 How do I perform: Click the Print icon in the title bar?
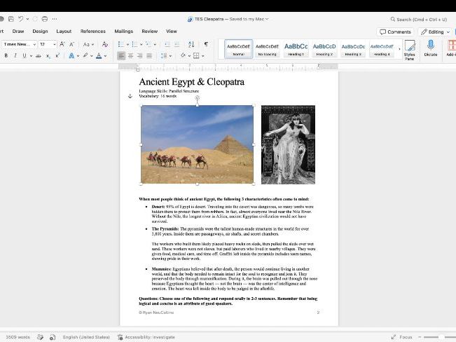pyautogui.click(x=45, y=19)
